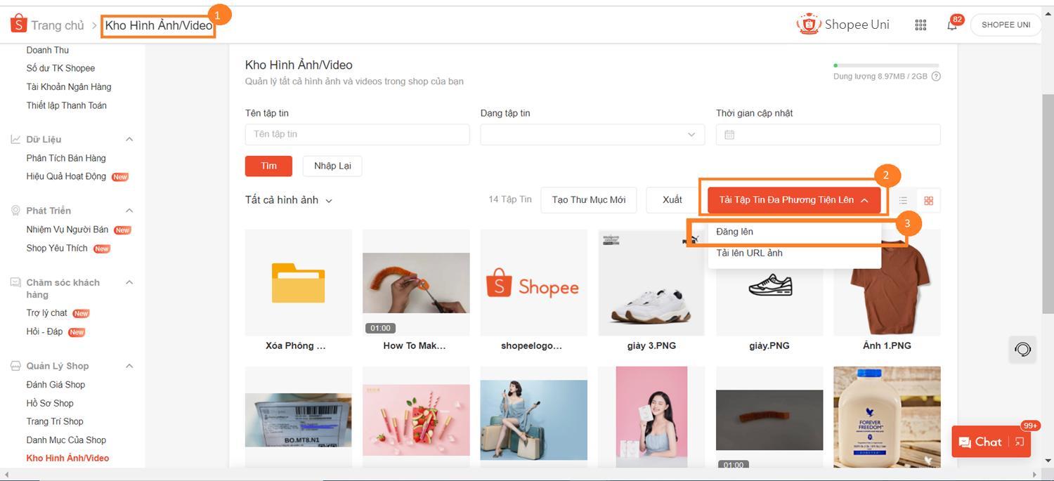The height and width of the screenshot is (481, 1054).
Task: Collapse the Dữ Liệu sidebar section
Action: click(x=129, y=140)
